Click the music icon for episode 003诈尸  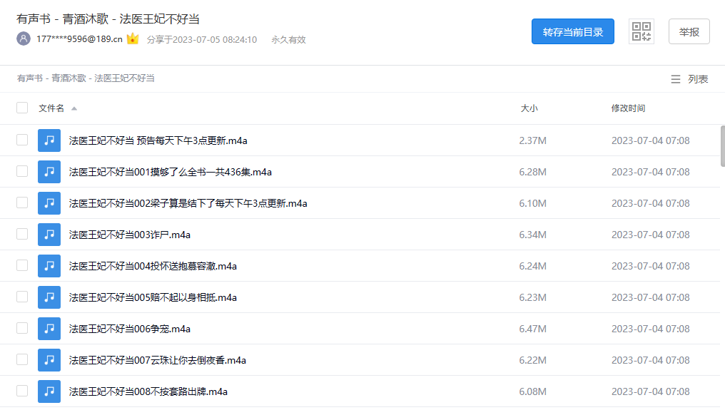(x=49, y=234)
